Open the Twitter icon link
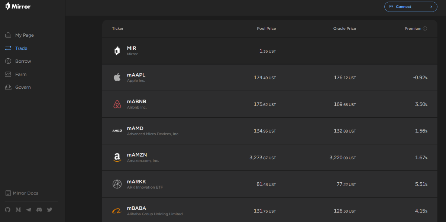The width and height of the screenshot is (446, 222). pos(49,210)
